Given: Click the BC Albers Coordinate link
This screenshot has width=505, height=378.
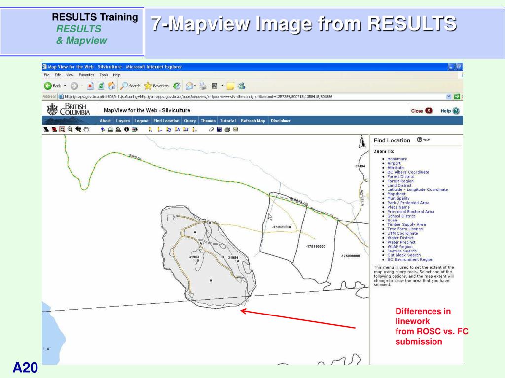Looking at the screenshot, I should 408,172.
